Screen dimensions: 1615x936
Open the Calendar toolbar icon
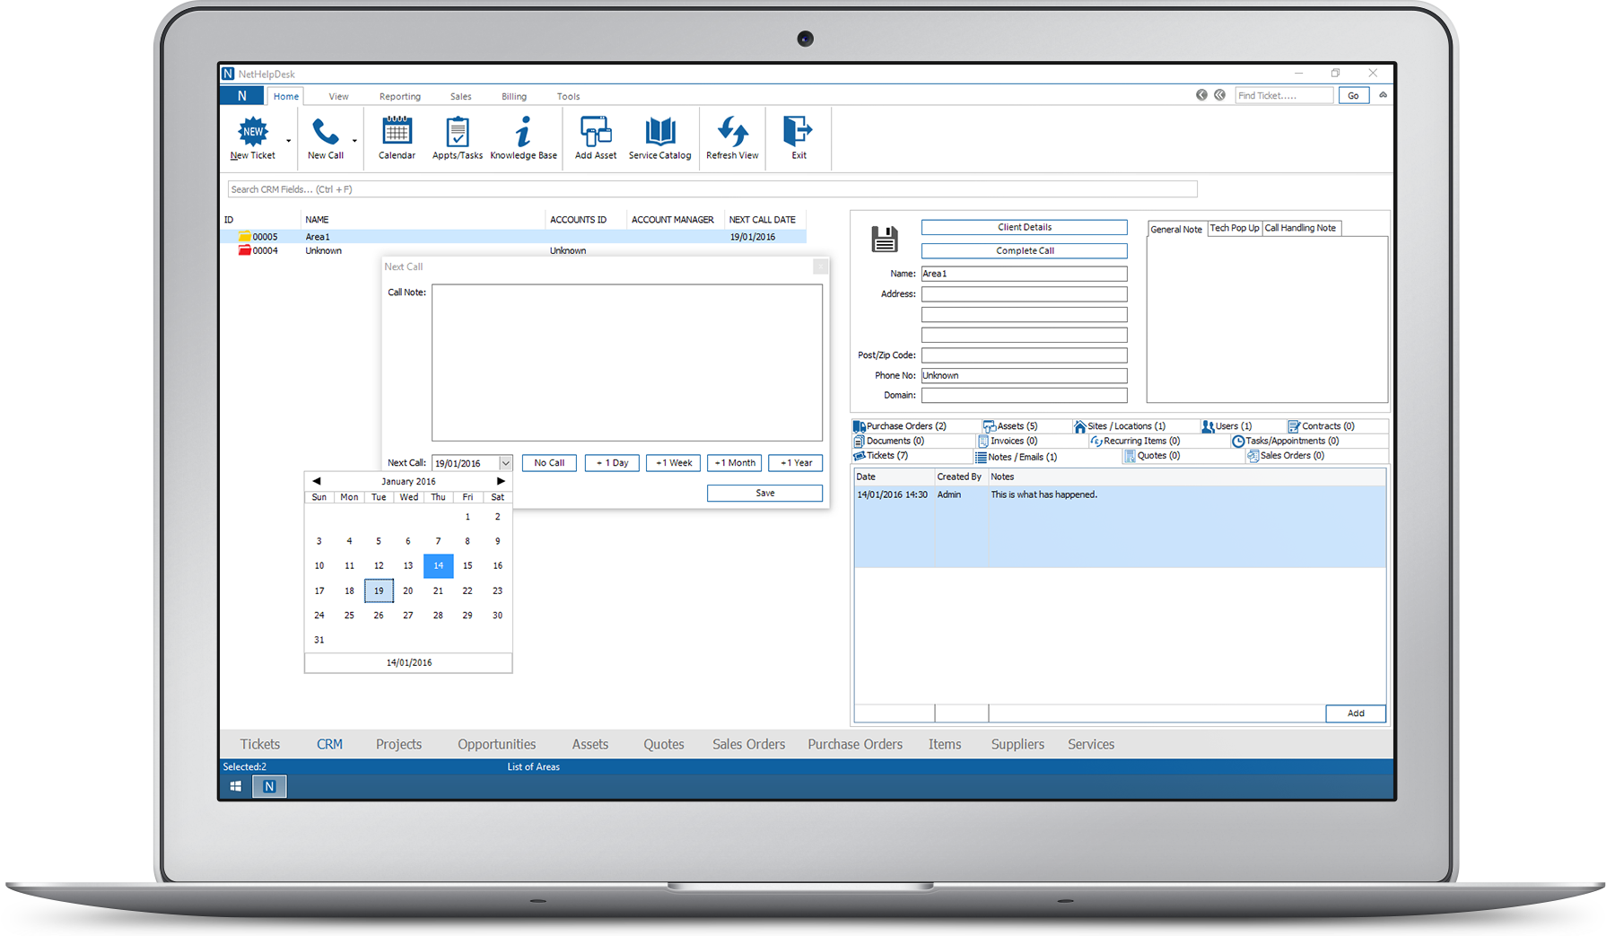pyautogui.click(x=397, y=131)
